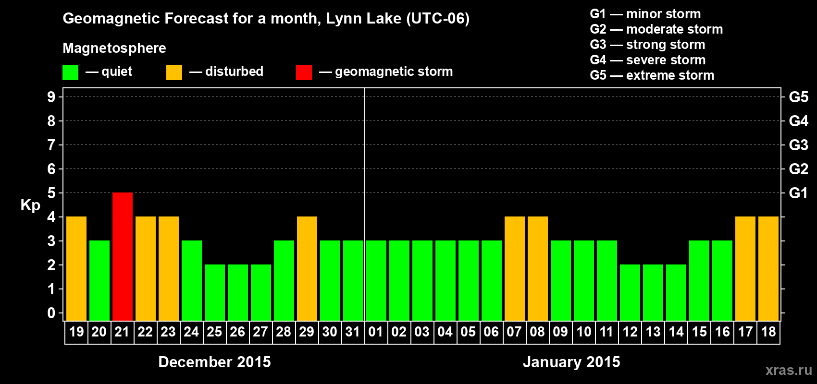The image size is (817, 384).
Task: Click the Kp axis label
Action: pos(30,205)
